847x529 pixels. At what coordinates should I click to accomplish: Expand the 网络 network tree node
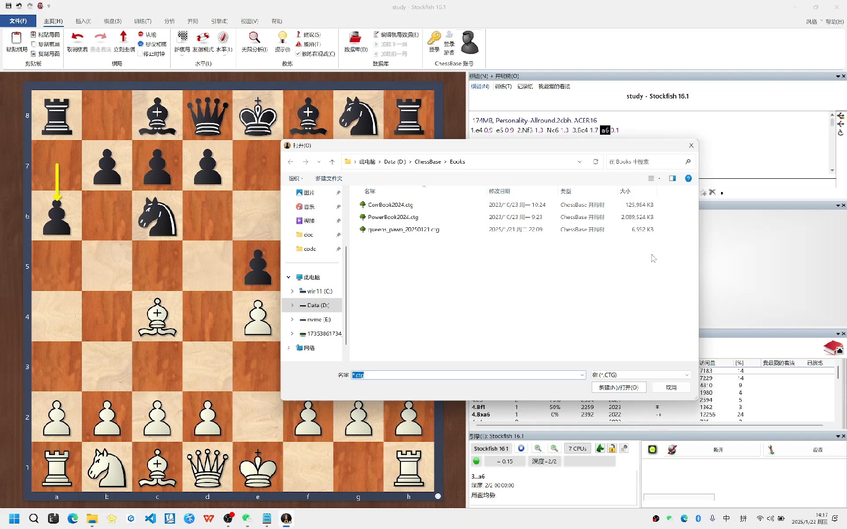(289, 348)
